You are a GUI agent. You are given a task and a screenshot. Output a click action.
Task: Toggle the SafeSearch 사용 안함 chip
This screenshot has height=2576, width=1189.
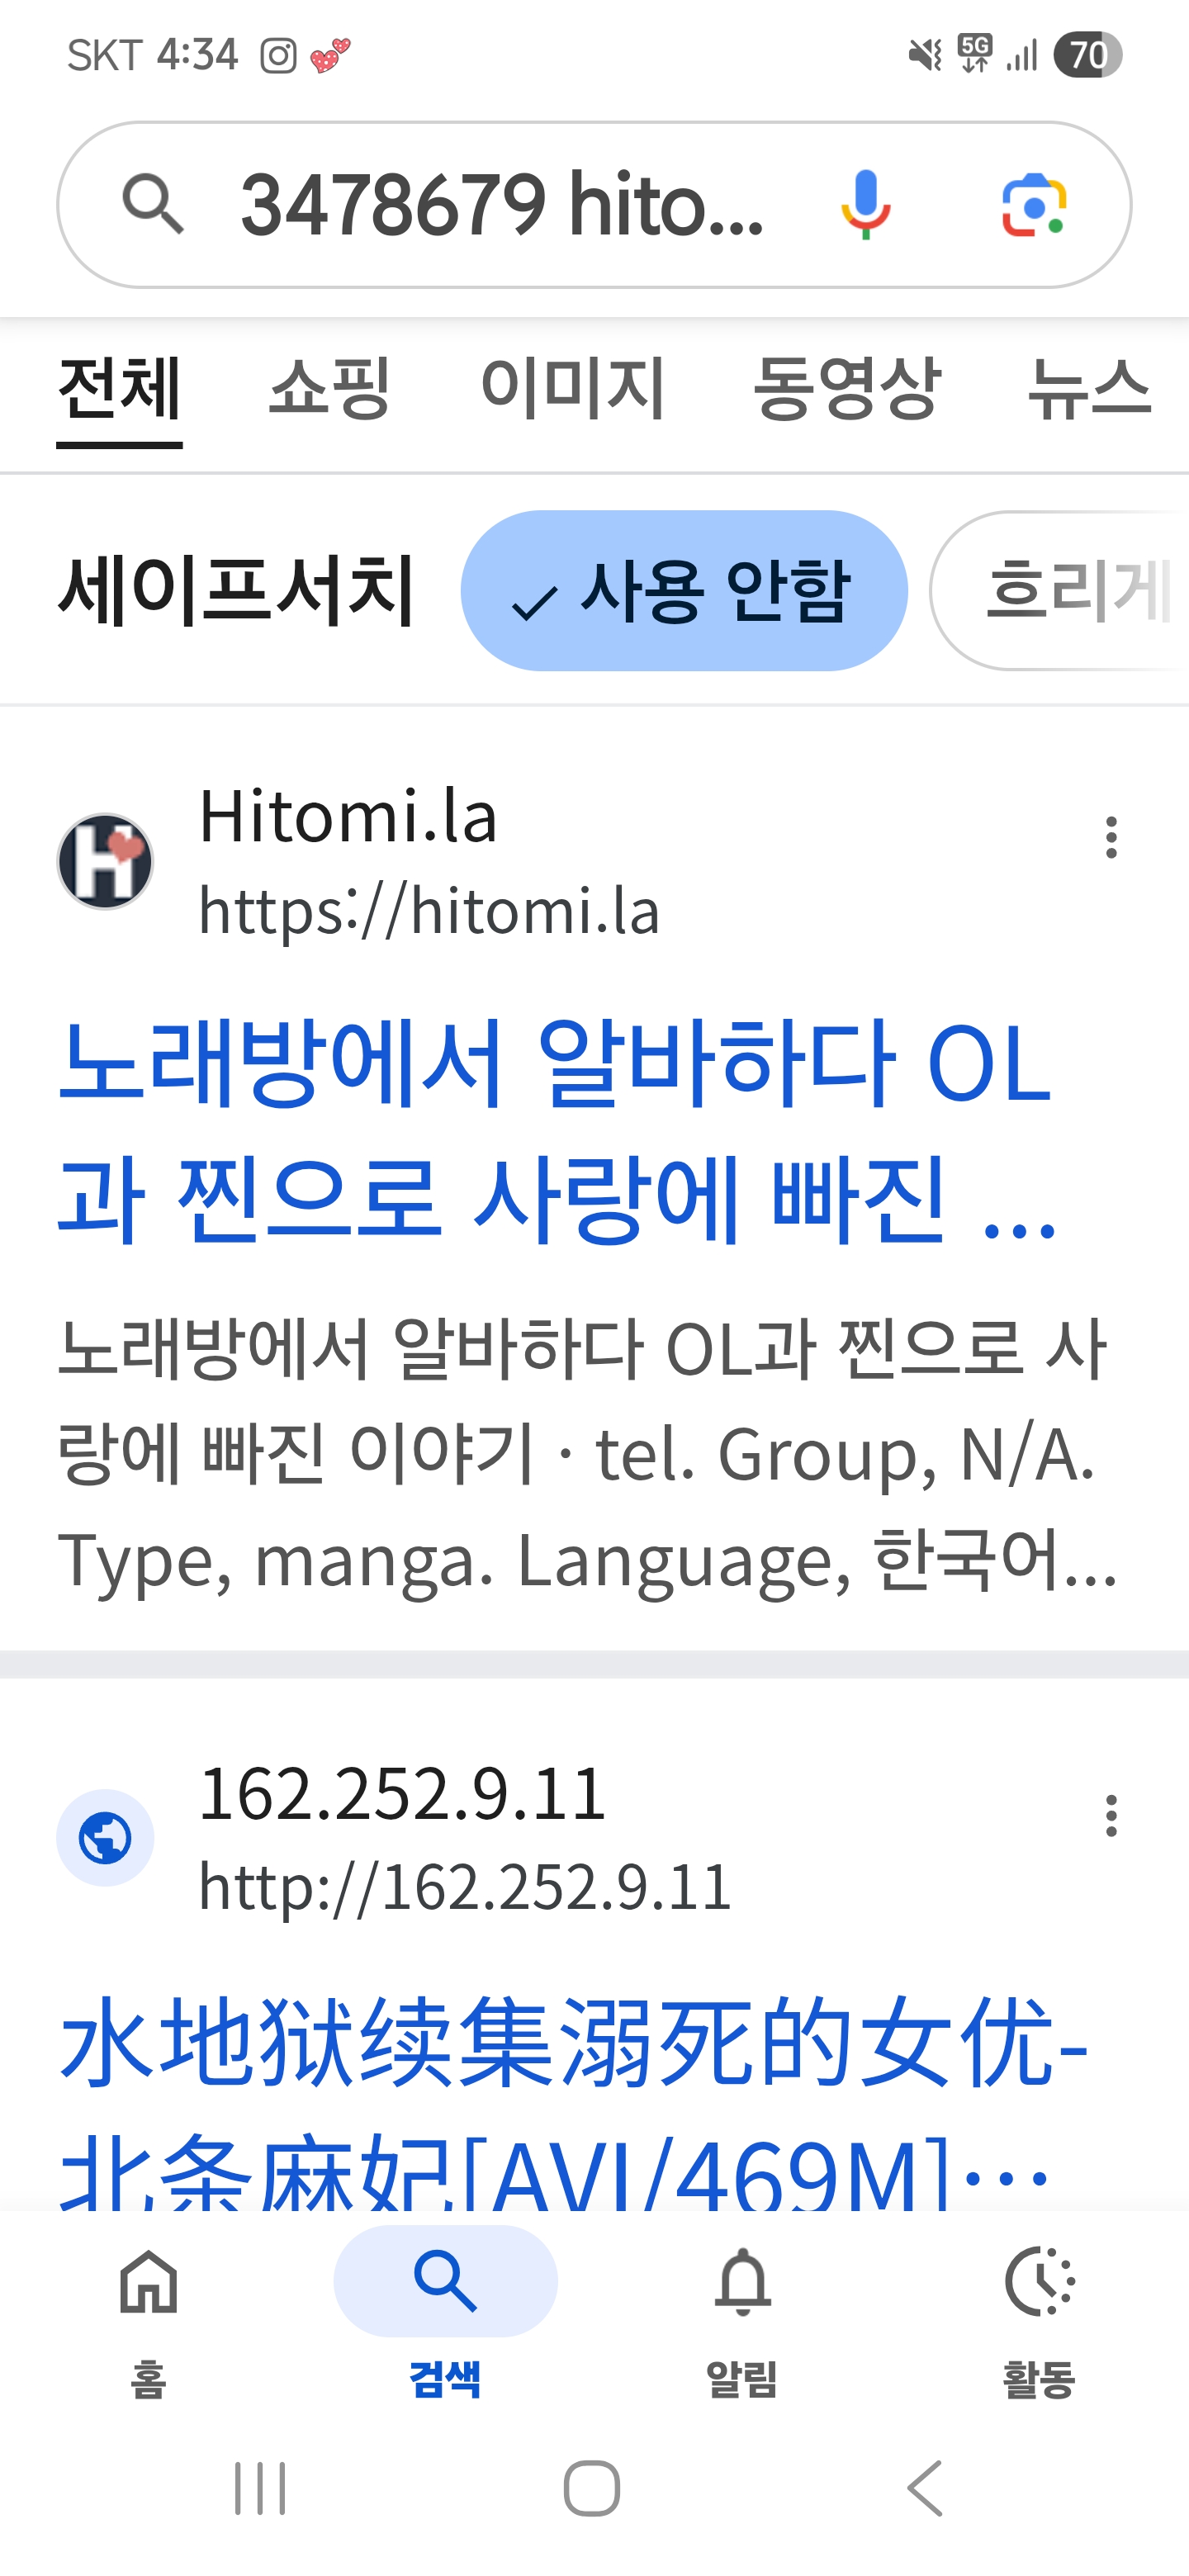(684, 590)
